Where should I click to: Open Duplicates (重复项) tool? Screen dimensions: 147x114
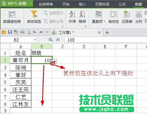(98, 17)
